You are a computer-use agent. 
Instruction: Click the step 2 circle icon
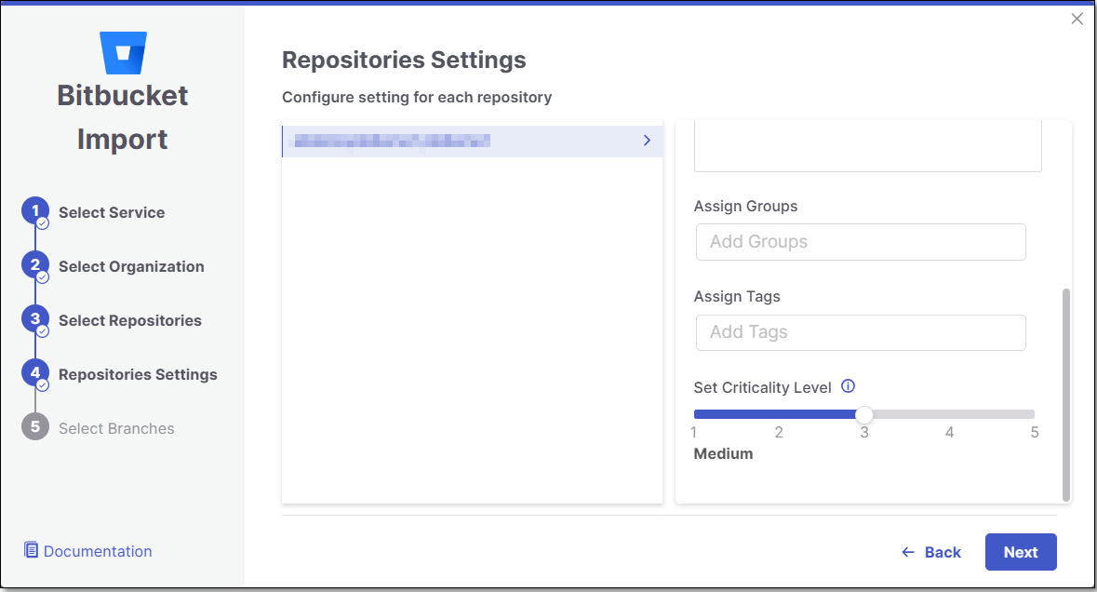click(35, 265)
